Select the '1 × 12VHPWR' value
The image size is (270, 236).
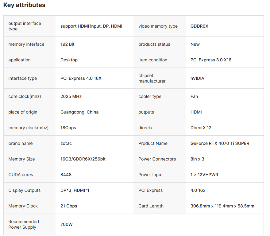[204, 175]
